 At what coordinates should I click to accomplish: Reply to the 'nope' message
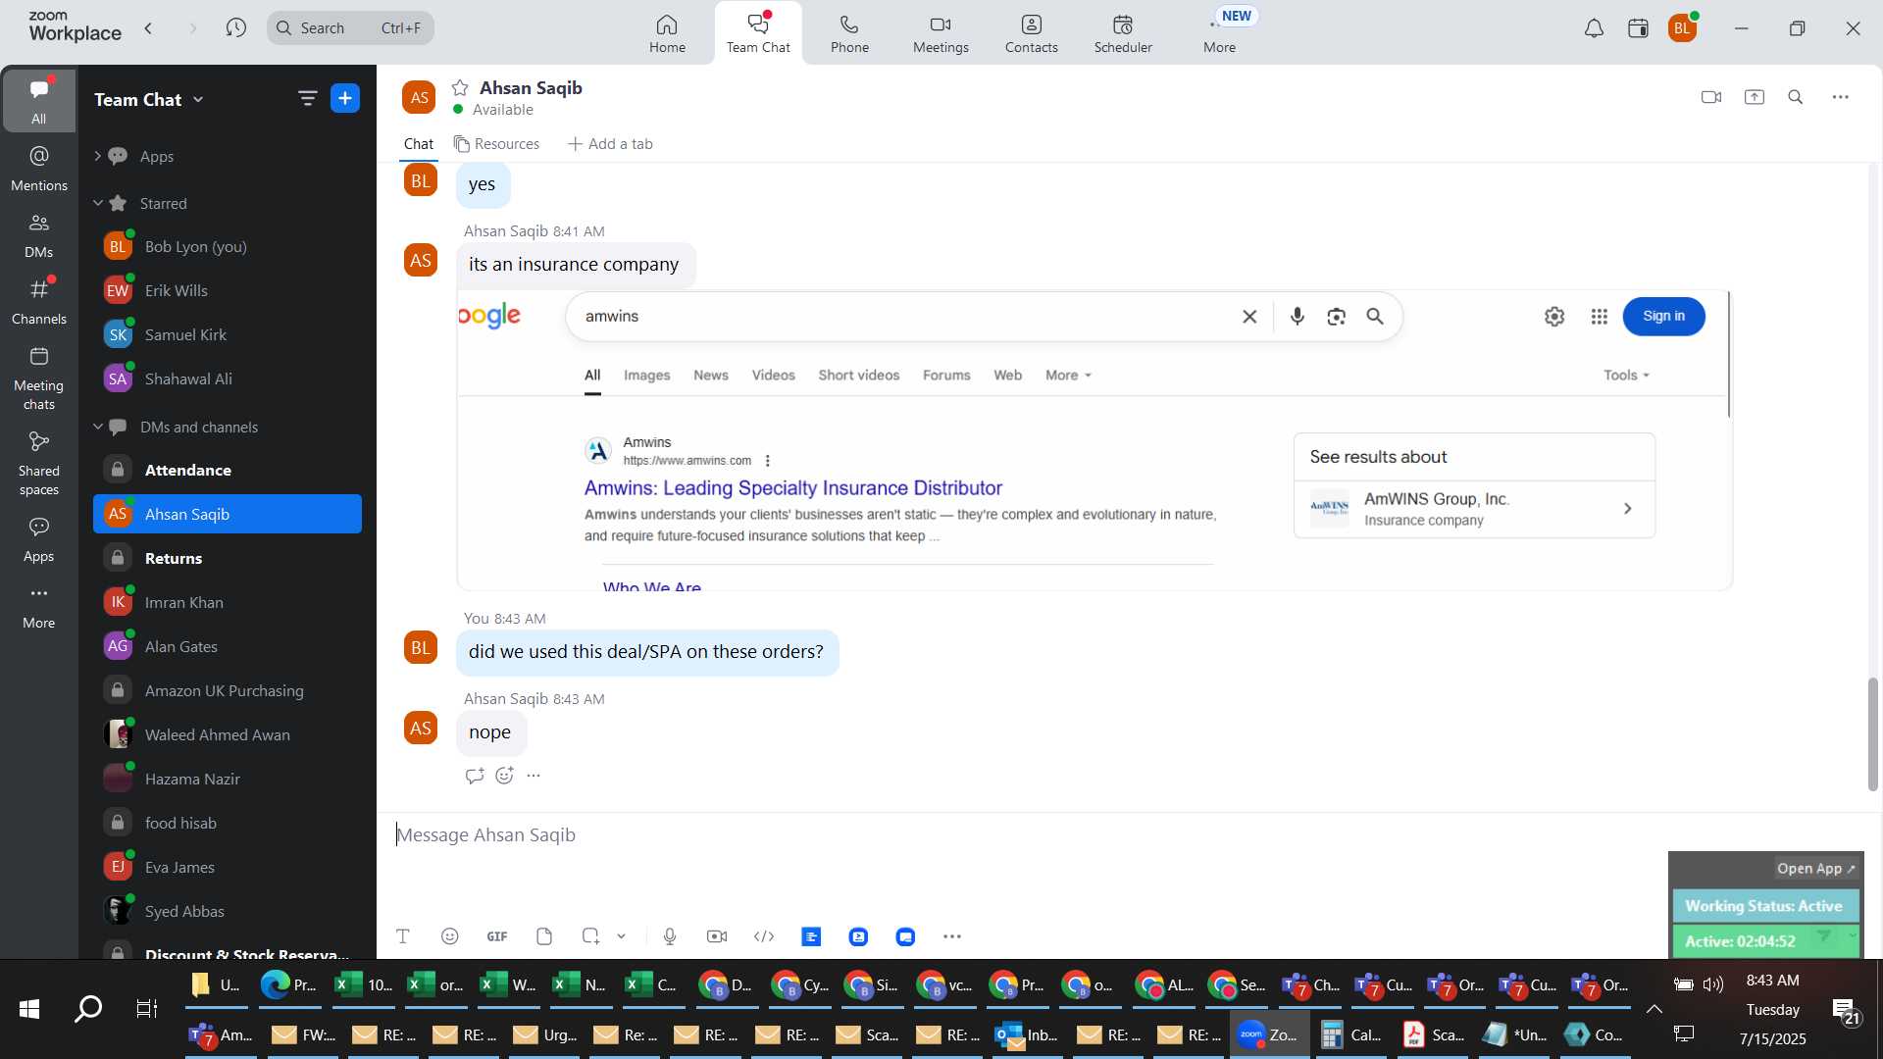(x=475, y=776)
